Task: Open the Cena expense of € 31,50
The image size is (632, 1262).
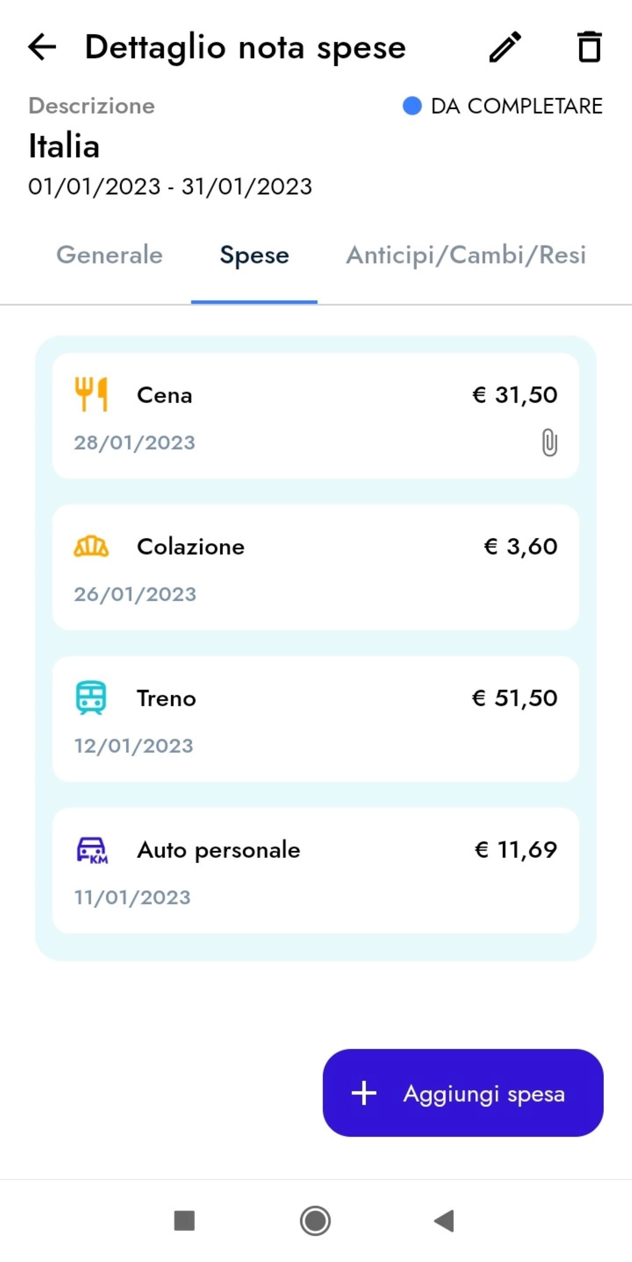Action: tap(316, 415)
